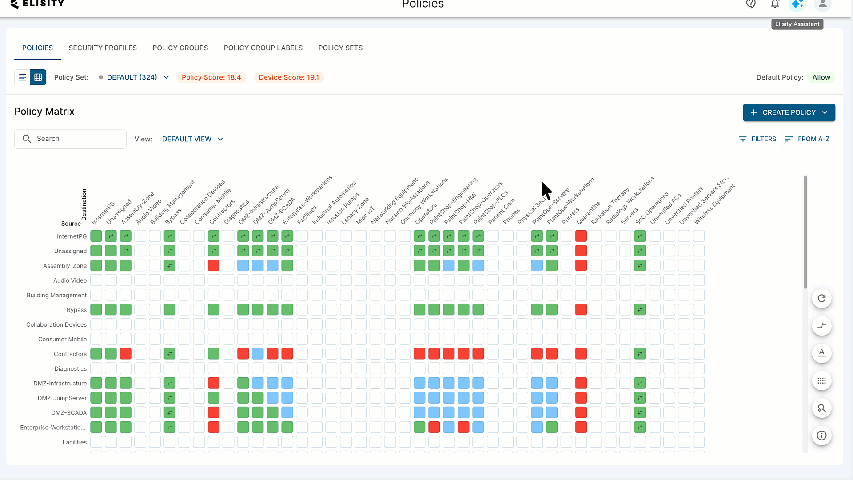Viewport: 853px width, 480px height.
Task: Switch to list view toggle
Action: tap(22, 77)
